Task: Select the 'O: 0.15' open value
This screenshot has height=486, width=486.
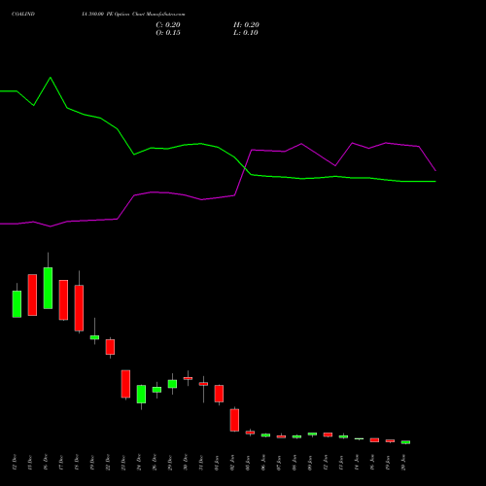Action: 168,33
